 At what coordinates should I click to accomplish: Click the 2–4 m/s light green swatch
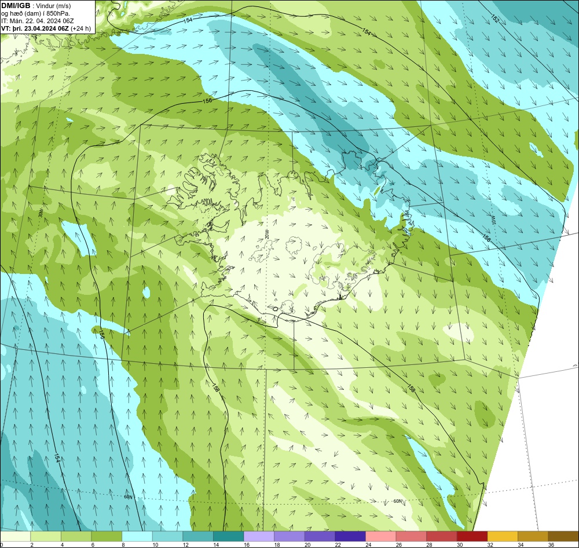click(x=46, y=536)
